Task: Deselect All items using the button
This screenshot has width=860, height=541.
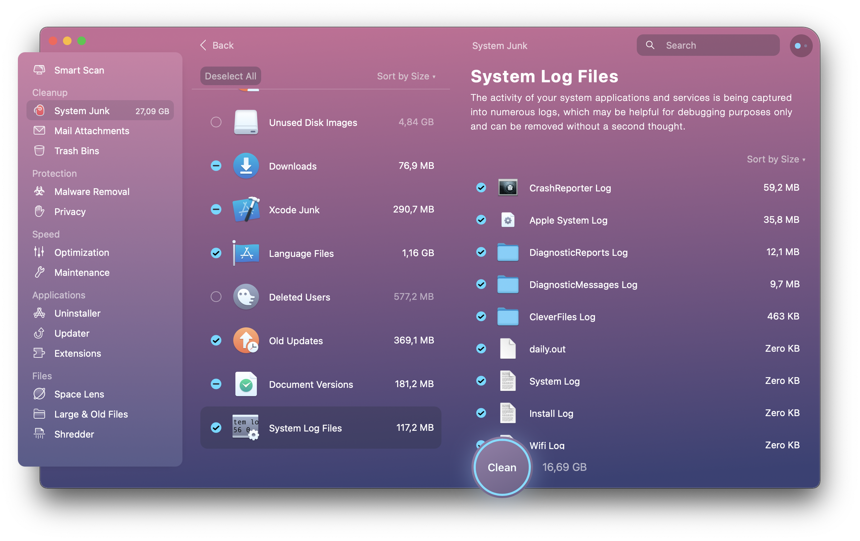Action: pyautogui.click(x=231, y=75)
